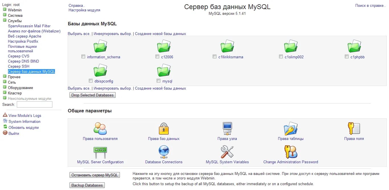Click upper Инвертировать выбор. link above databases
The image size is (389, 190).
pos(113,34)
